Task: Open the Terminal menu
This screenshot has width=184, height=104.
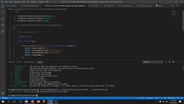Action: (x=41, y=2)
